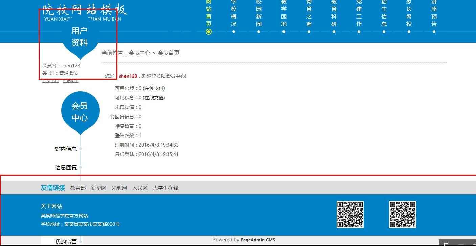The image size is (476, 246).
Task: Select 招生信息 in the top navigation
Action: click(x=384, y=14)
